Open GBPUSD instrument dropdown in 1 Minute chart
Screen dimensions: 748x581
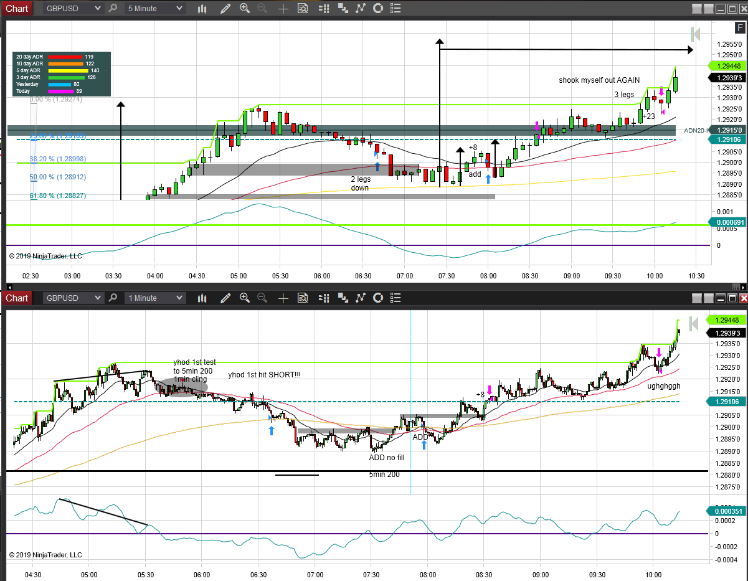[x=73, y=298]
